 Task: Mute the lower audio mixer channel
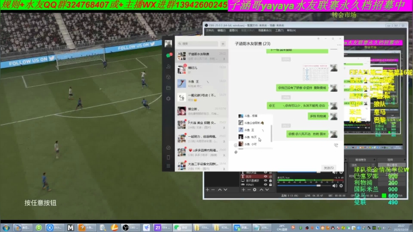[335, 185]
